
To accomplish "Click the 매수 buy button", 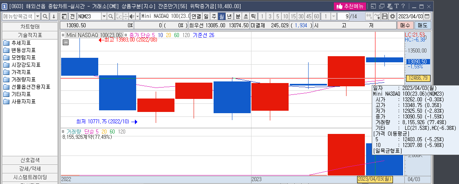I will [x=406, y=26].
